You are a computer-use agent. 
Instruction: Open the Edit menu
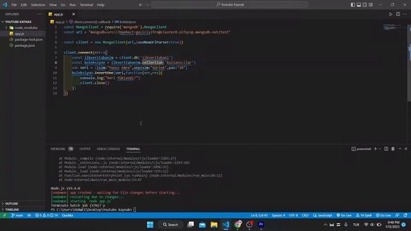coord(24,4)
